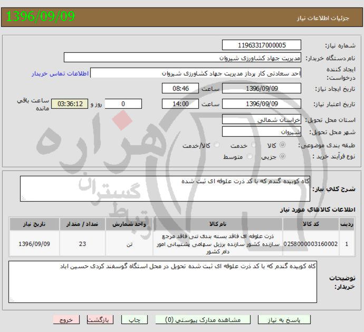Click row number 1 cell
364x332 pixels.
pos(347,244)
